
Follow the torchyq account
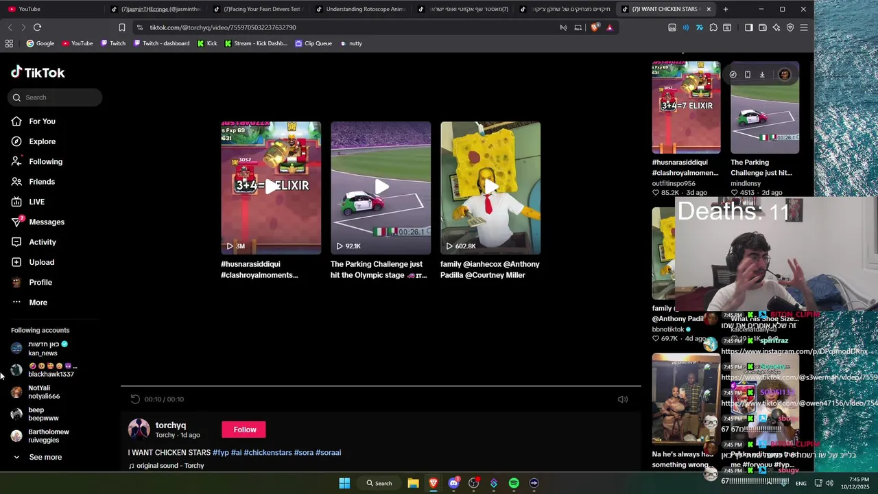(x=245, y=430)
